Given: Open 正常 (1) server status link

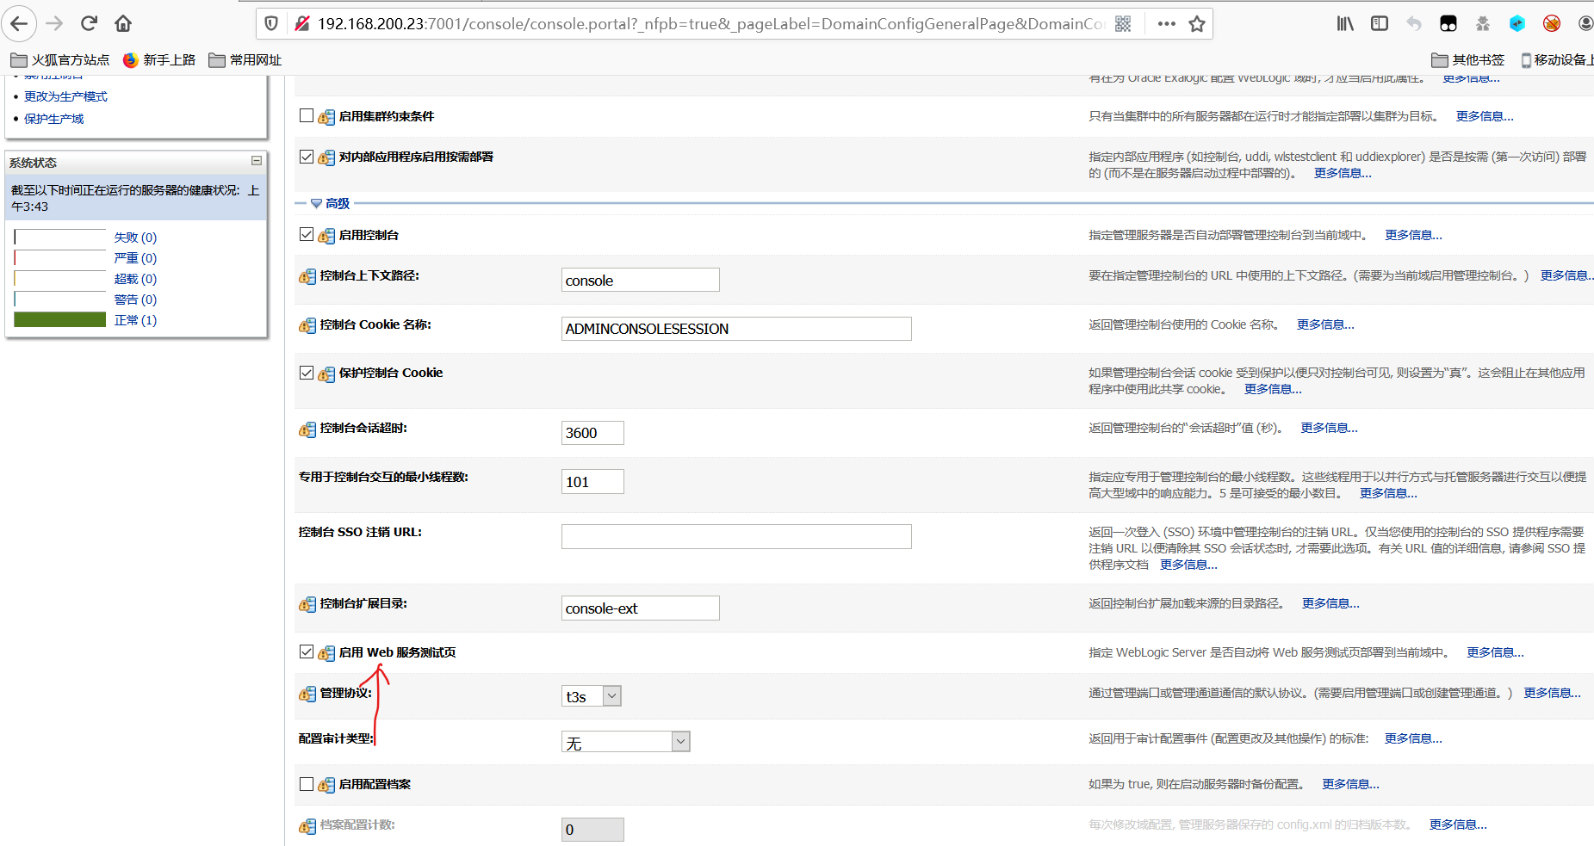Looking at the screenshot, I should 136,320.
